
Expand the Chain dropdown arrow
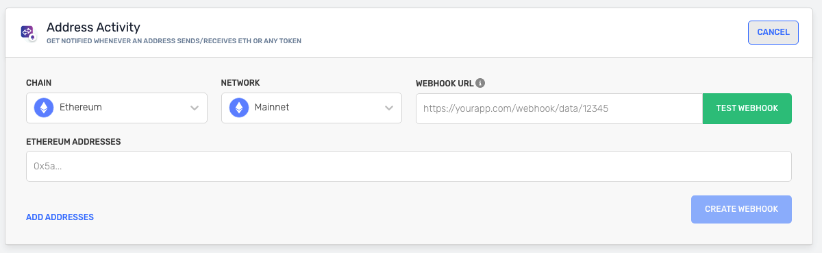pyautogui.click(x=194, y=108)
